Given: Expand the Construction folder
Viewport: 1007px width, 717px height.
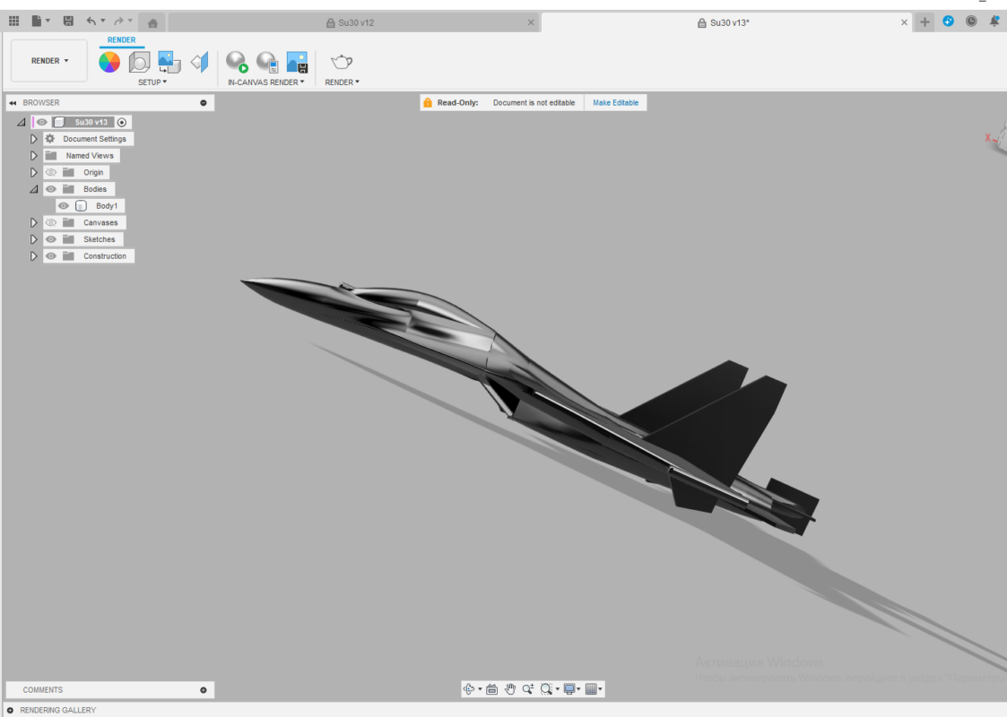Looking at the screenshot, I should pyautogui.click(x=33, y=255).
